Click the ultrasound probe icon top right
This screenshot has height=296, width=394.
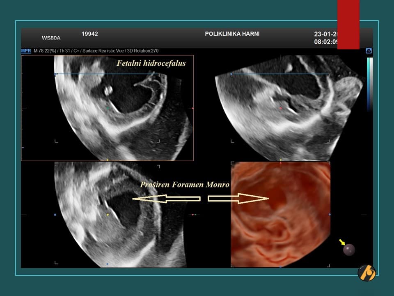point(369,50)
